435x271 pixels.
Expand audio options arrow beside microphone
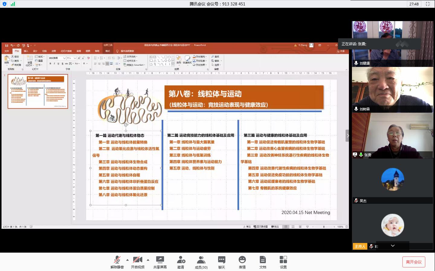coord(127,260)
